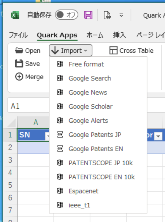Screen dimensions: 165x222
Task: Open the ファイル tab
Action: click(18, 35)
